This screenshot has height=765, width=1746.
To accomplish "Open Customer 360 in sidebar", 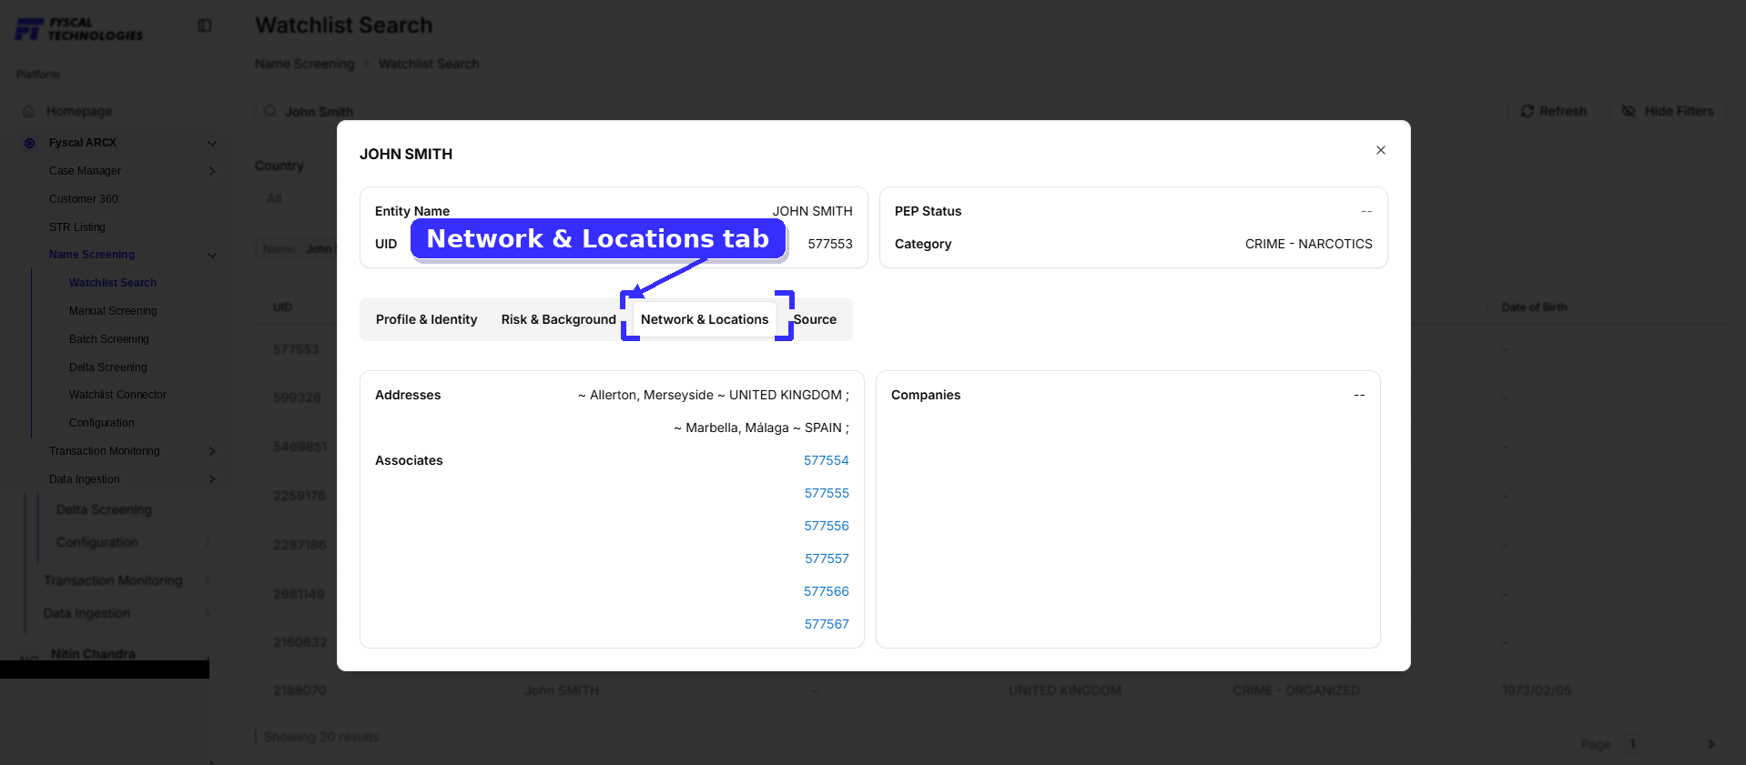I will (x=84, y=199).
